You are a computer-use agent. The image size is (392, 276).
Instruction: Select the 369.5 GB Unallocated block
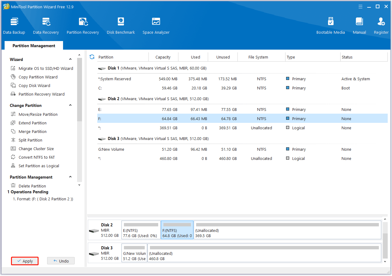coord(287,230)
